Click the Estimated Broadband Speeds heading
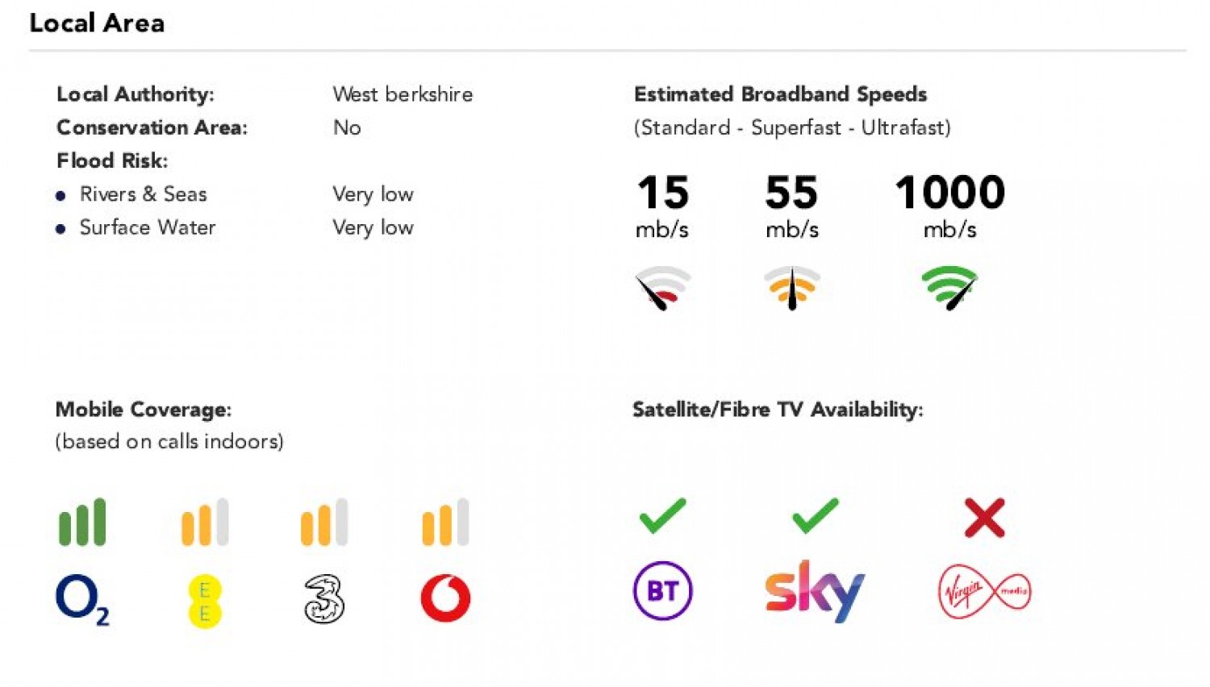 point(780,94)
